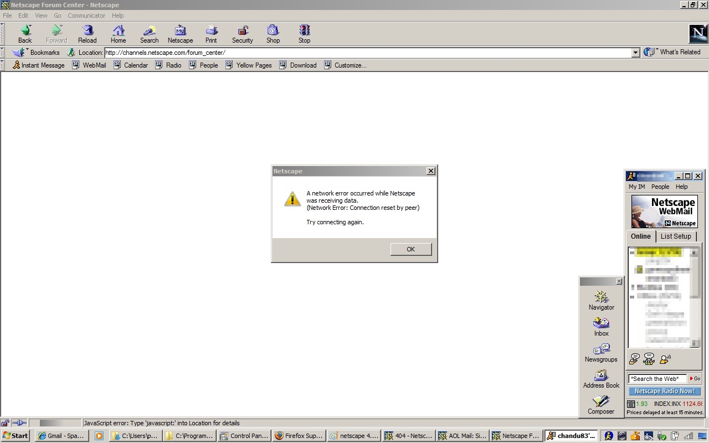Switch to Gmail taskbar item

[61, 436]
